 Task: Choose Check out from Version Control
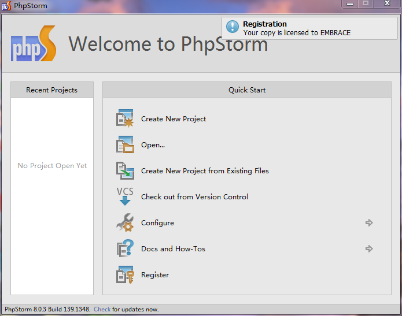194,196
